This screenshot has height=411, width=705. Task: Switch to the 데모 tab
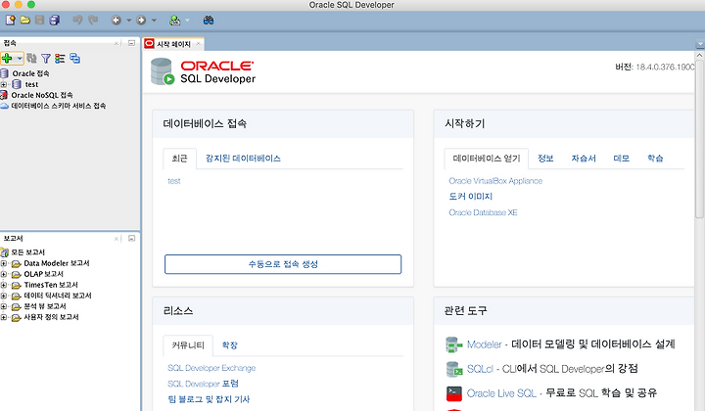(x=622, y=159)
